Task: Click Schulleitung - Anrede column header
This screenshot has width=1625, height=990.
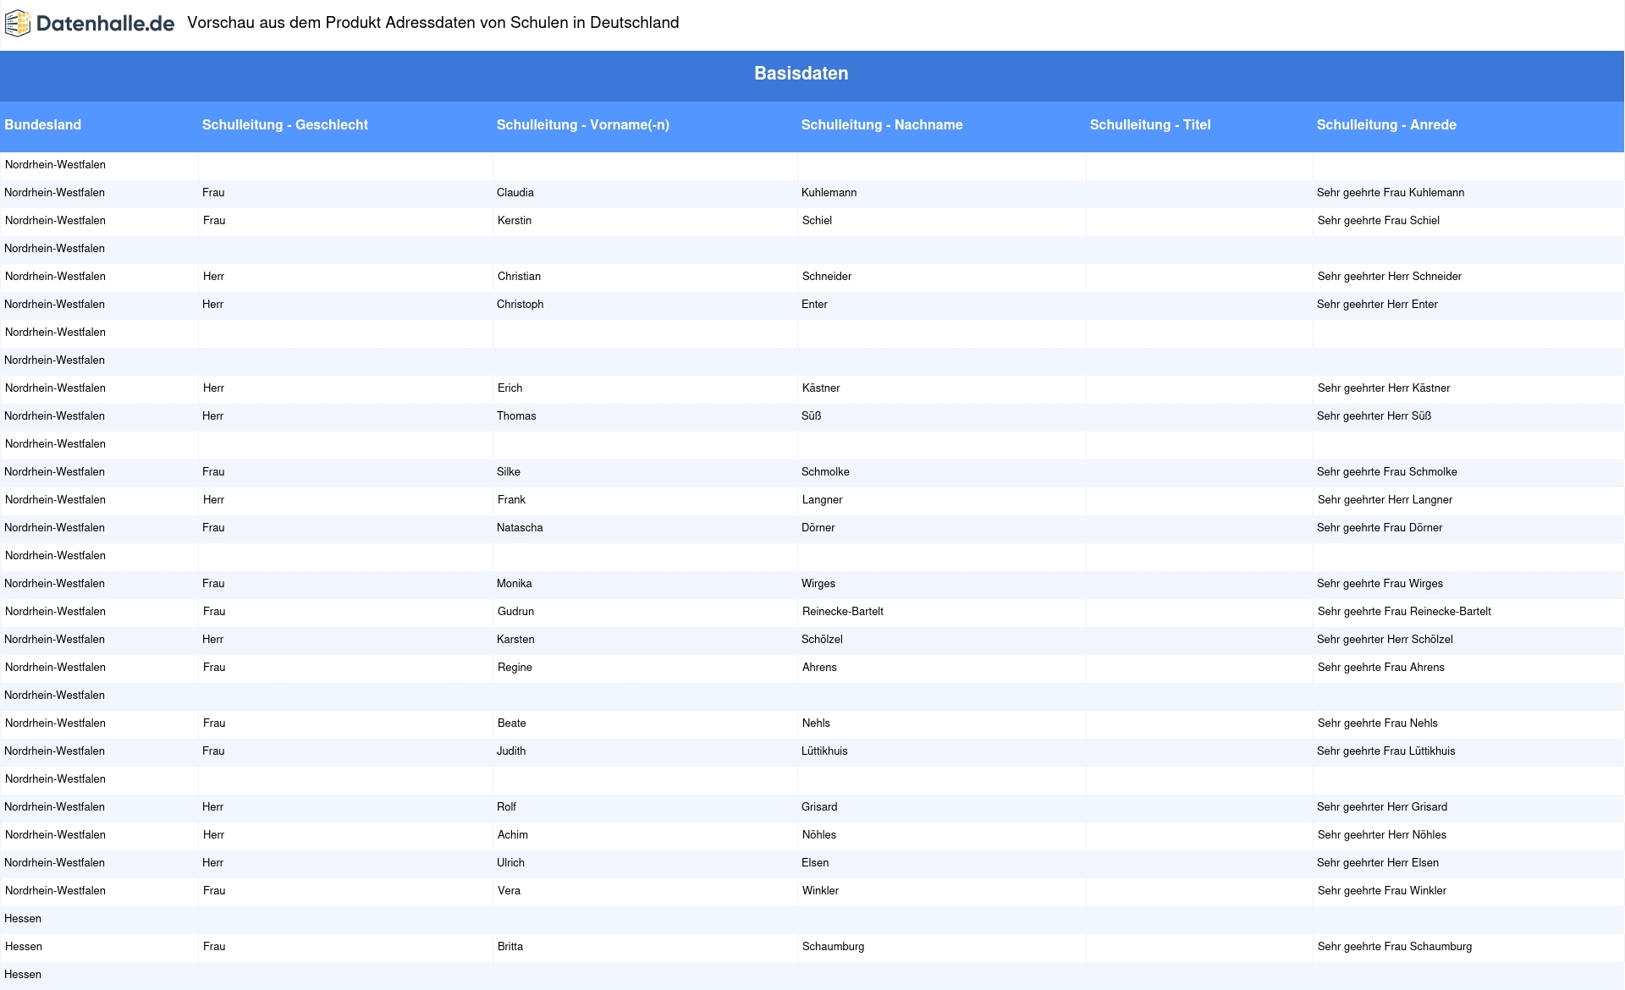Action: tap(1385, 125)
